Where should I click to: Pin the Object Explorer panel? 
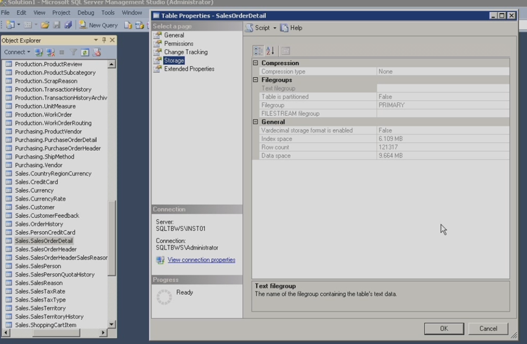click(x=104, y=40)
